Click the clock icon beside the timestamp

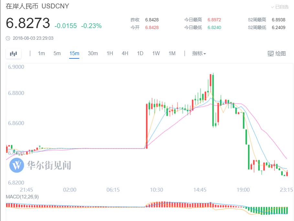coord(8,38)
